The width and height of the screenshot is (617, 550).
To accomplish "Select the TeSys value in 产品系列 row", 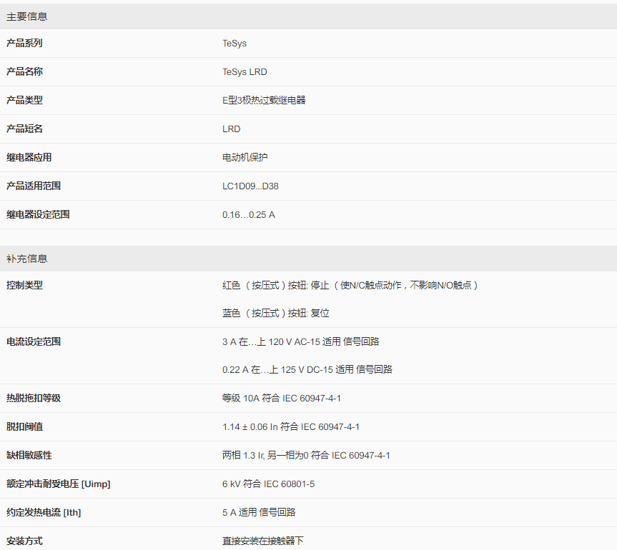I will [235, 44].
